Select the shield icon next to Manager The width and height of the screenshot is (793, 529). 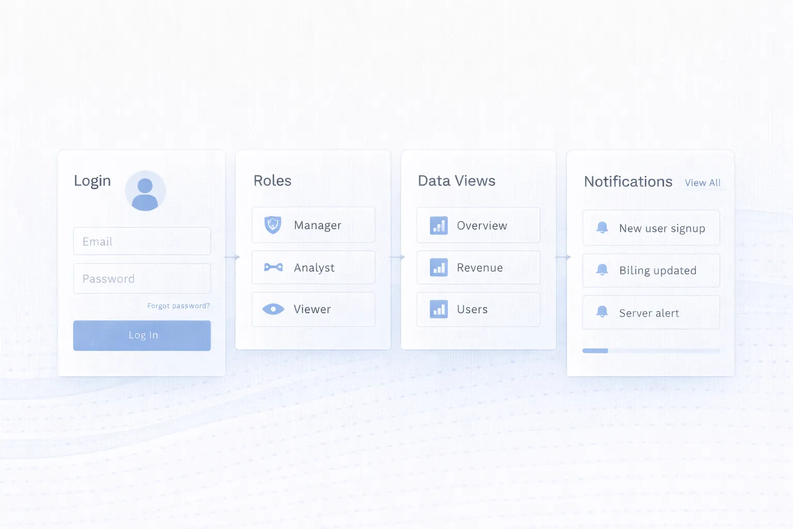point(273,225)
